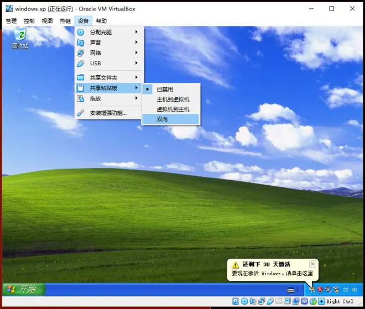365x309 pixels.
Task: Click the volume tray icon
Action: coord(328,290)
